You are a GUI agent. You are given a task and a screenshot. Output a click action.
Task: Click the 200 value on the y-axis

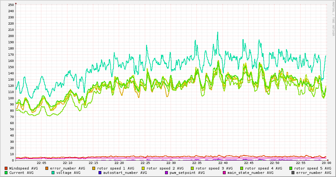(11, 36)
